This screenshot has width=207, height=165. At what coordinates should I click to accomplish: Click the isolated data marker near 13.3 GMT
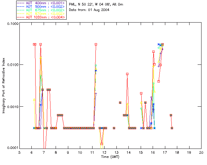pos(120,102)
